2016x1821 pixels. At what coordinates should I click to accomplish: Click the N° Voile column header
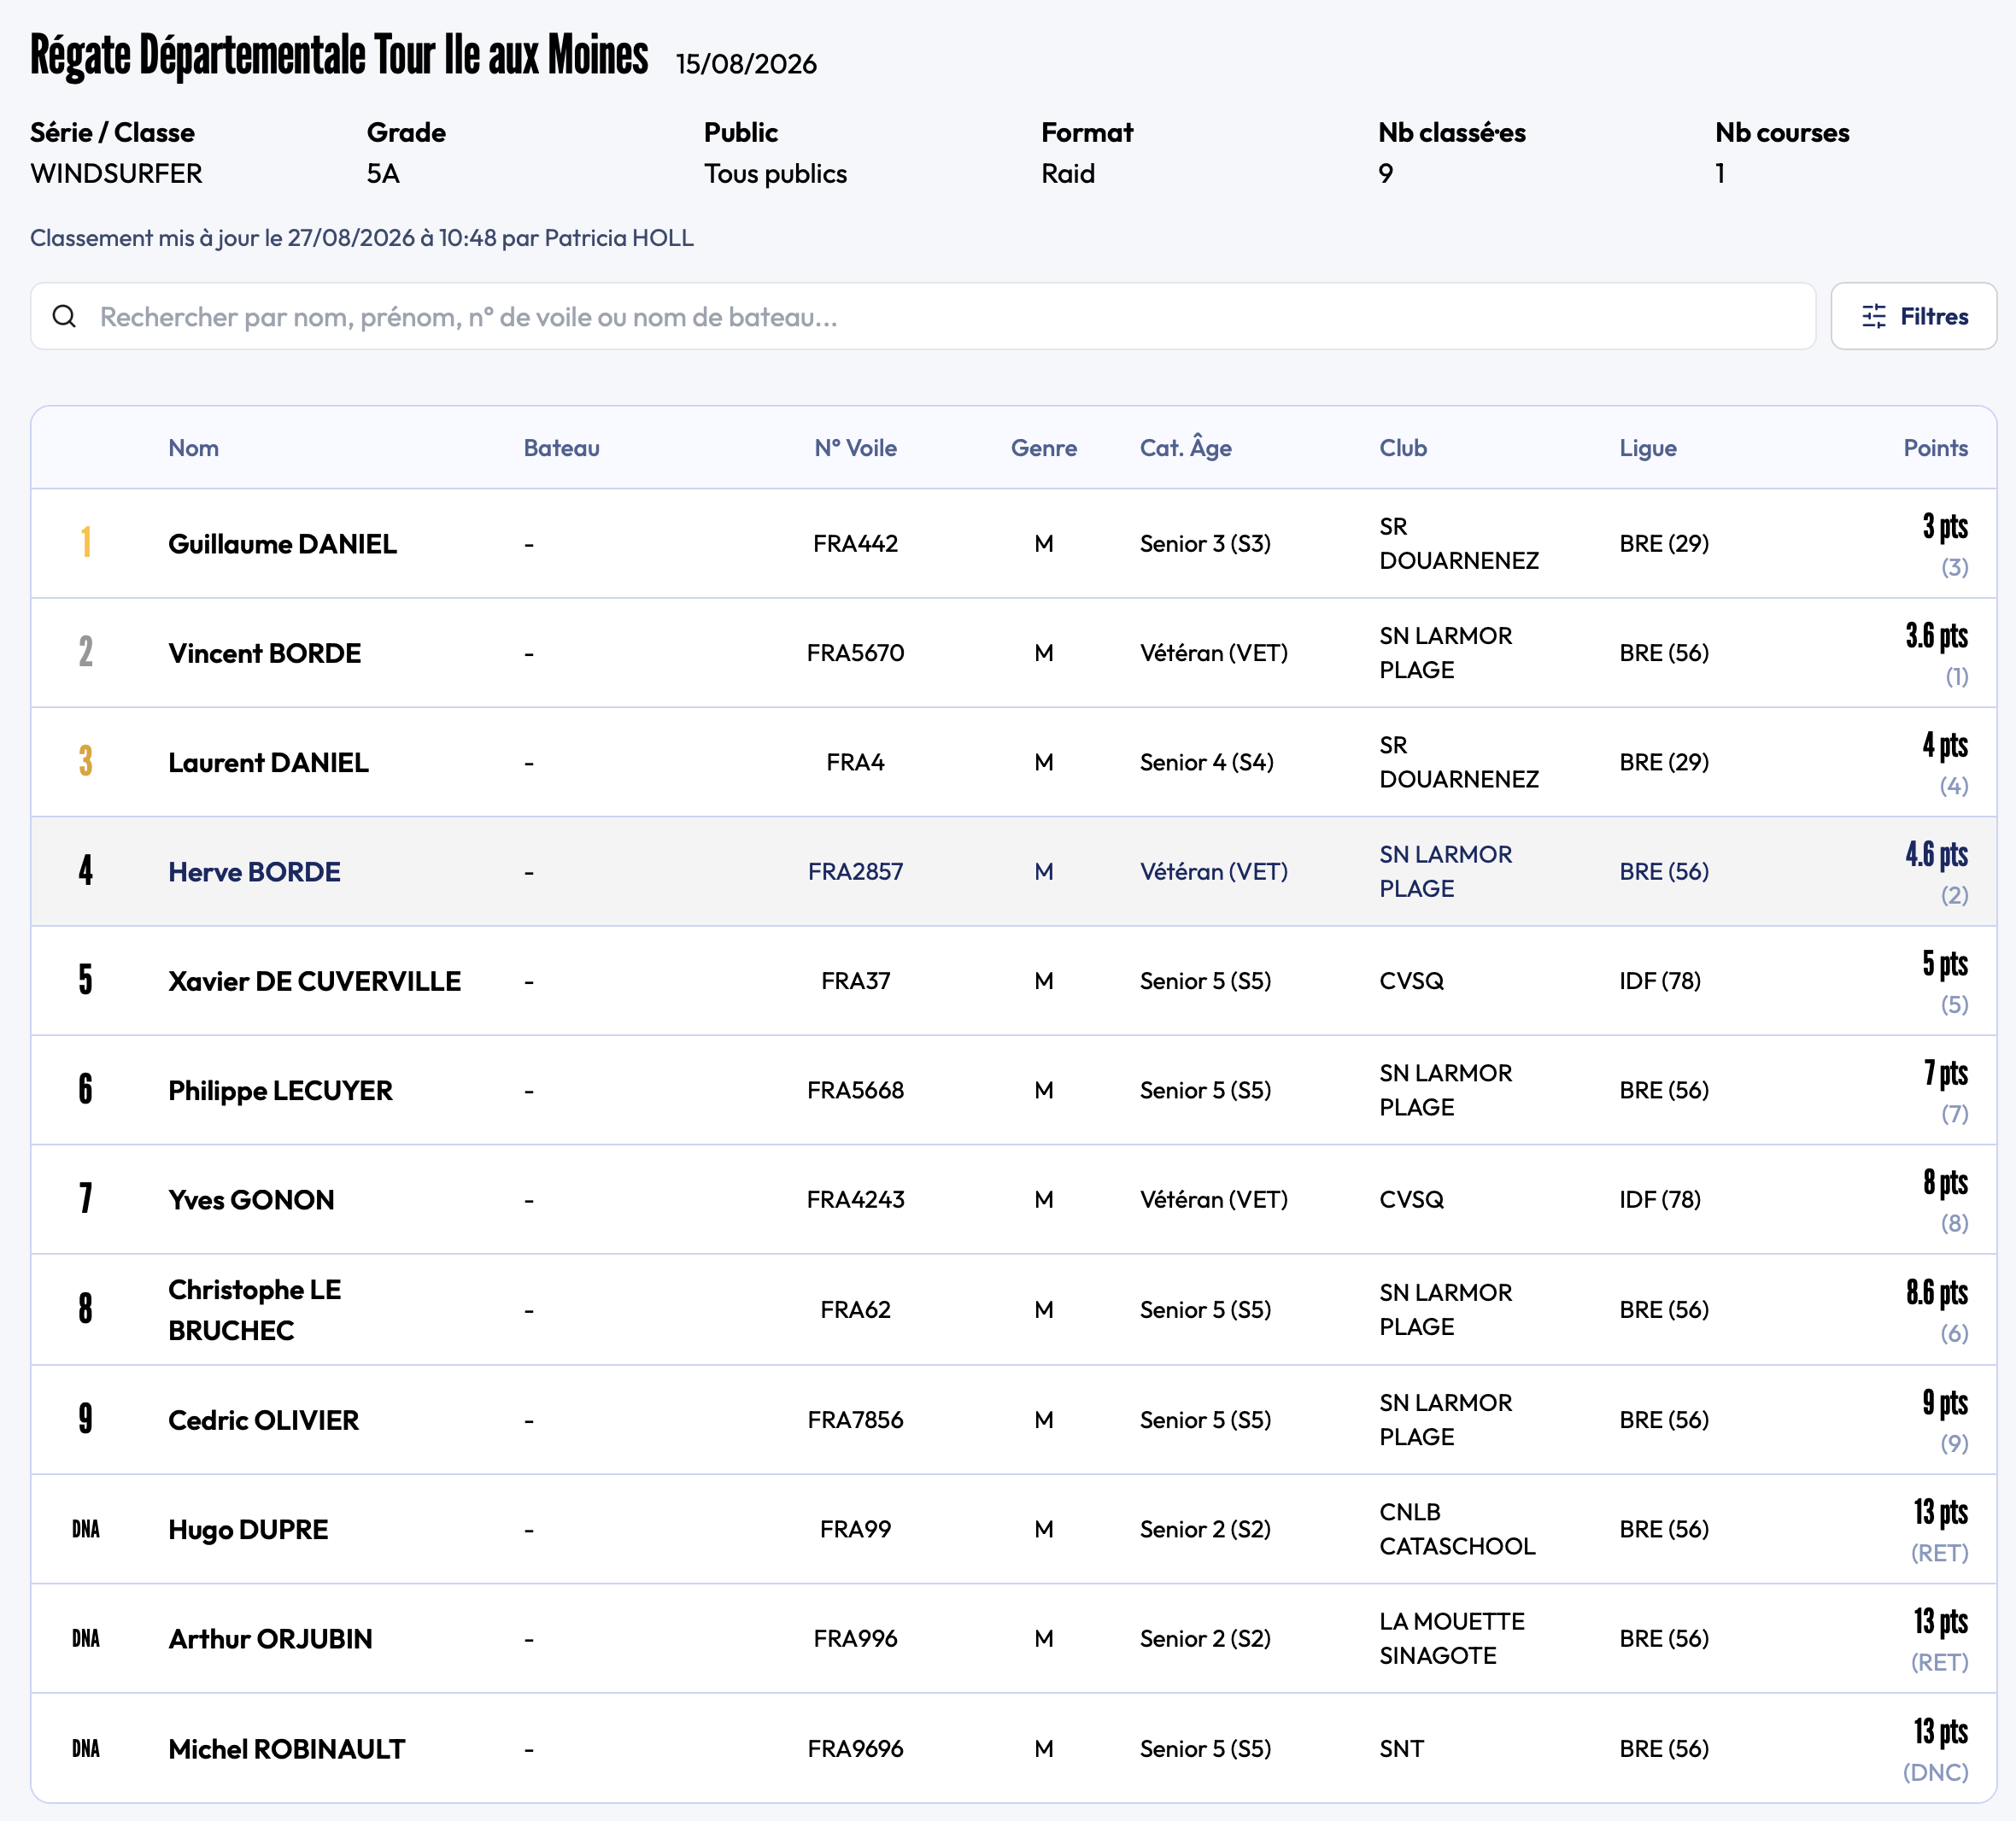pyautogui.click(x=855, y=448)
